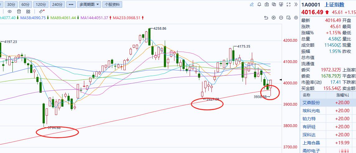
Task: Click 市盈率(动) 17.41 value
Action: [x=336, y=82]
